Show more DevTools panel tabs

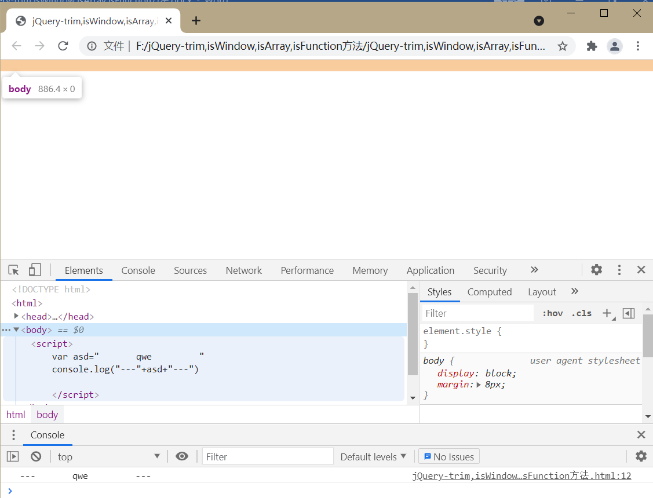(x=534, y=270)
